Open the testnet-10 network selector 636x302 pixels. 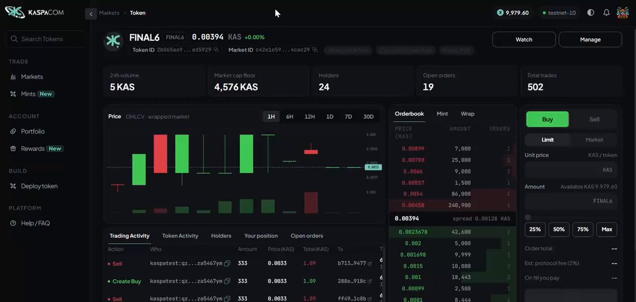click(559, 13)
